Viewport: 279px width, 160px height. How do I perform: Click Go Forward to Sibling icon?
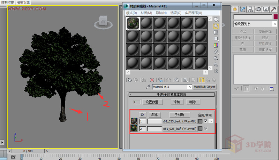coord(214,80)
